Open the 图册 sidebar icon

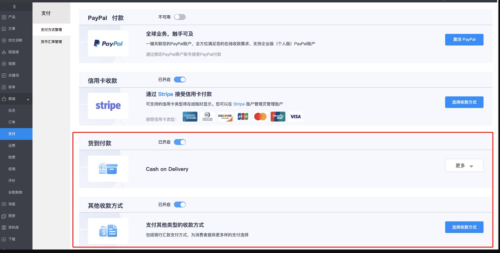tap(4, 216)
